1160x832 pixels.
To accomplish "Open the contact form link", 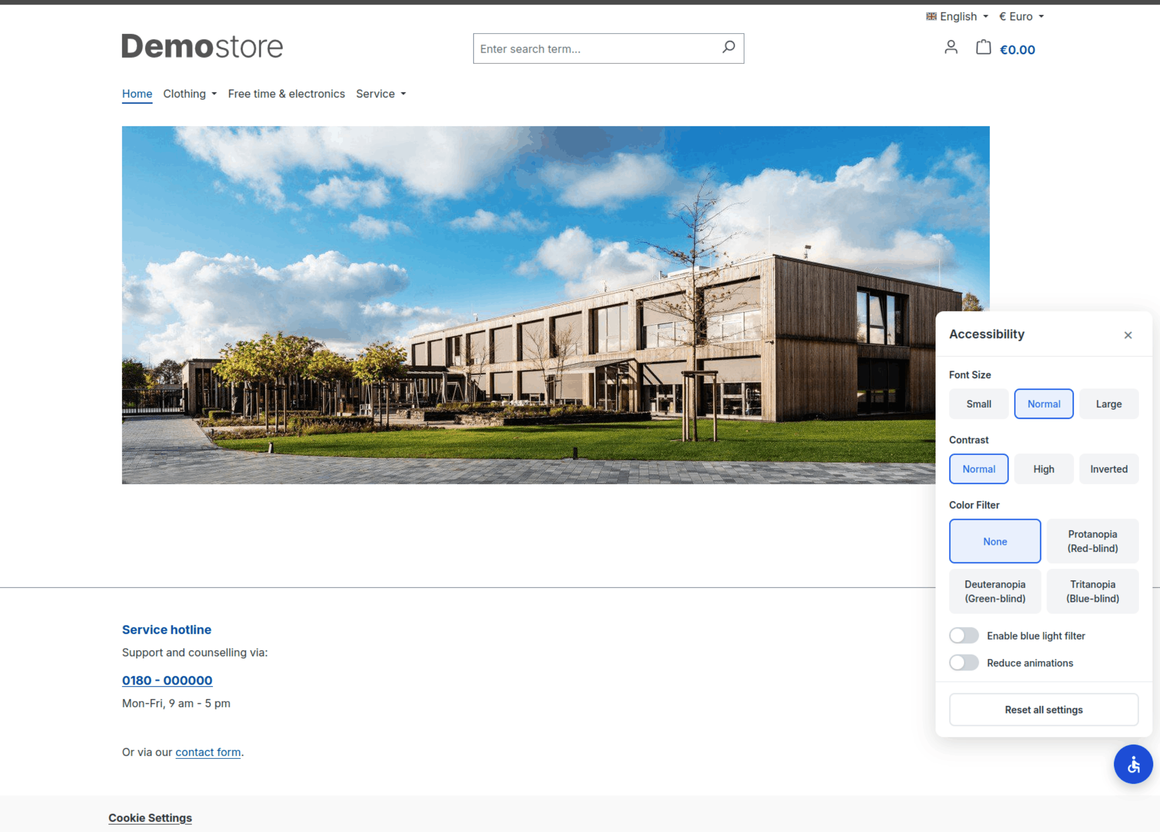I will [x=208, y=752].
